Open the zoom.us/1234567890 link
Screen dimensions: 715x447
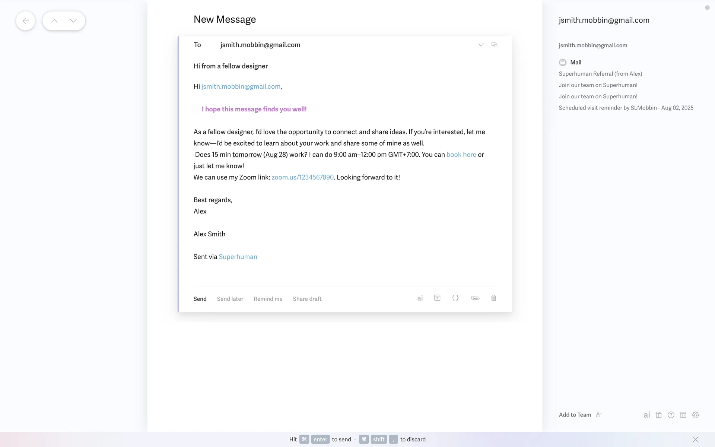coord(302,177)
